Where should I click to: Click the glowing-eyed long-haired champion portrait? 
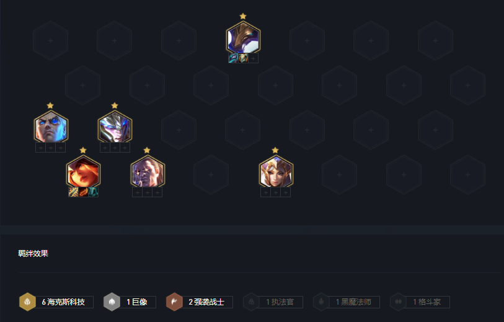coord(148,172)
